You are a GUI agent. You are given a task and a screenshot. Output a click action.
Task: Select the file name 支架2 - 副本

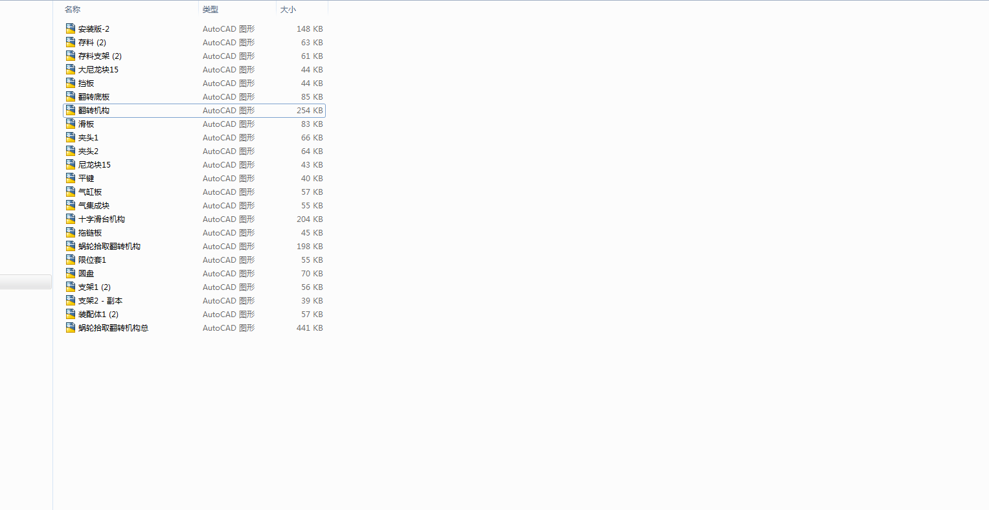(x=100, y=301)
